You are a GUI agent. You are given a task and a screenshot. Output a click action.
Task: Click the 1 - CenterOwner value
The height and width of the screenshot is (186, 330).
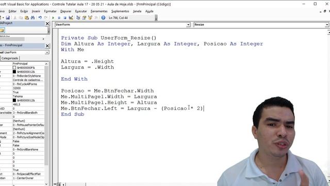(x=28, y=178)
